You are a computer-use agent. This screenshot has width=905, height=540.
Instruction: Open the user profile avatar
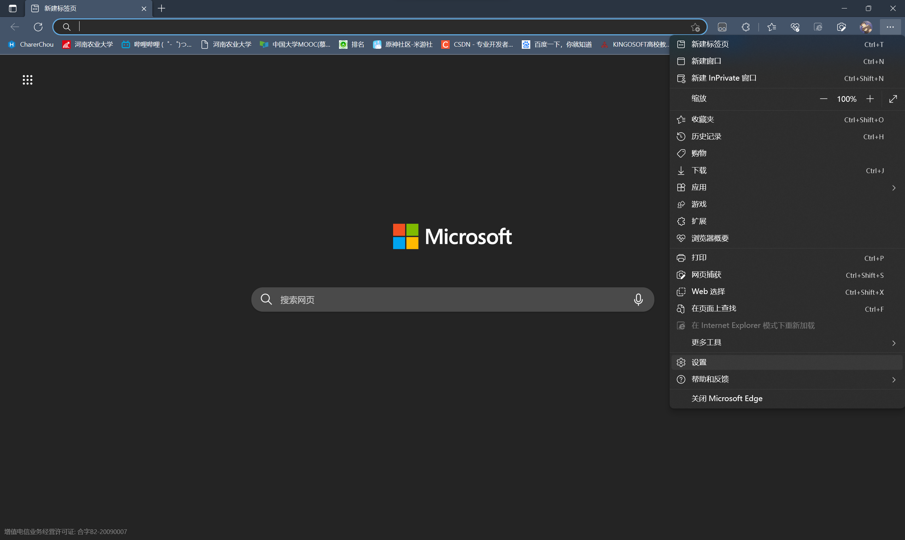(866, 27)
